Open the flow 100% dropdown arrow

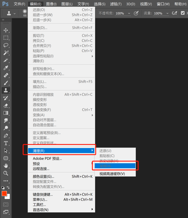(x=167, y=14)
